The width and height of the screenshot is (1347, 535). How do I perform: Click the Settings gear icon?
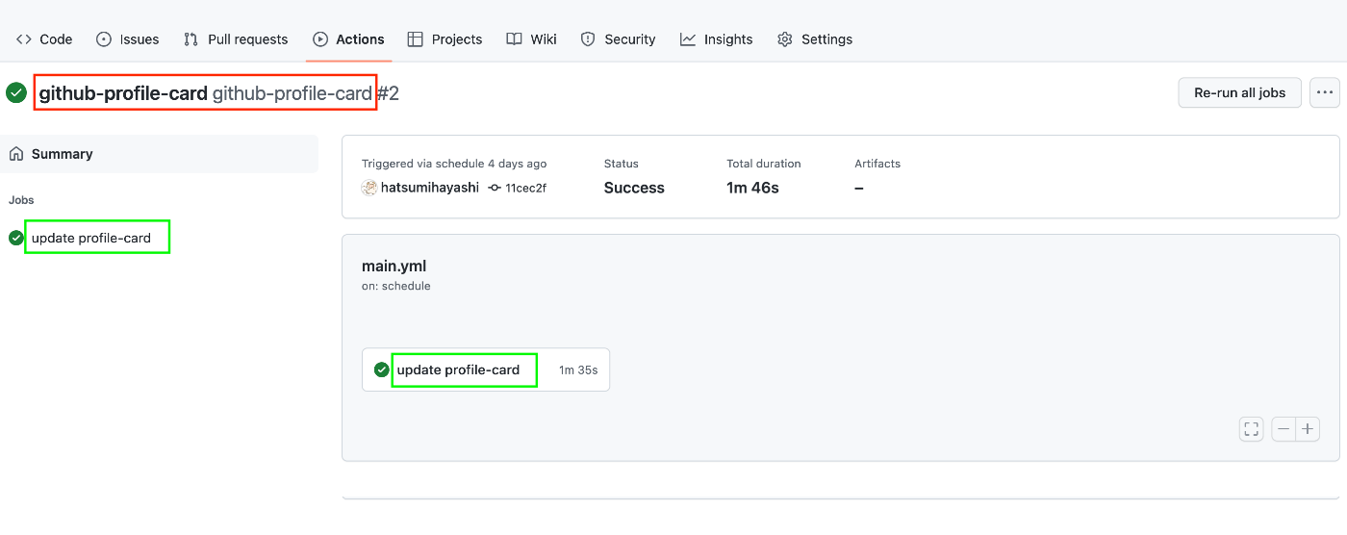click(784, 39)
